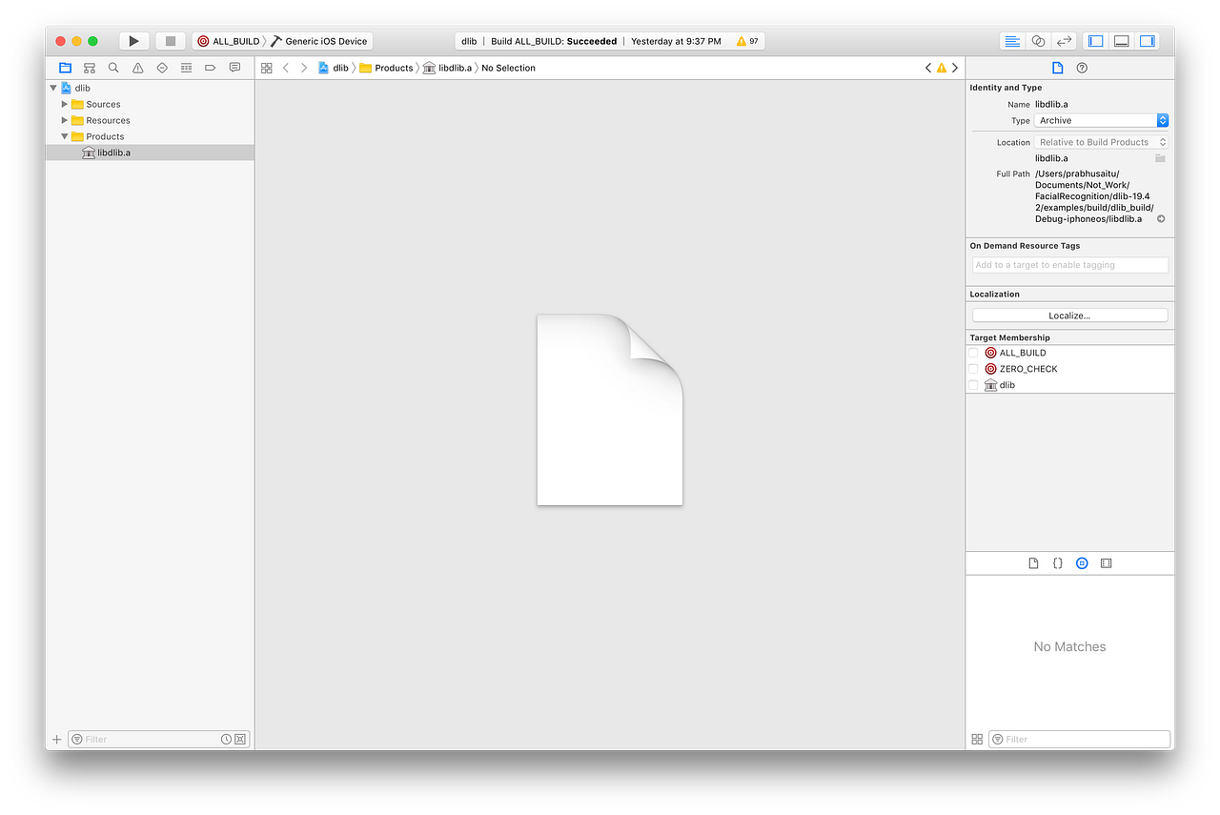Screen dimensions: 1220x815
Task: Open the Report navigator
Action: 234,68
